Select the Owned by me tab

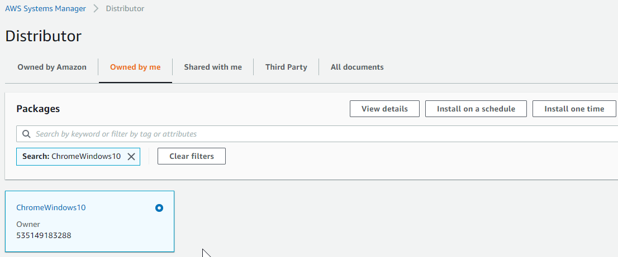[x=135, y=67]
